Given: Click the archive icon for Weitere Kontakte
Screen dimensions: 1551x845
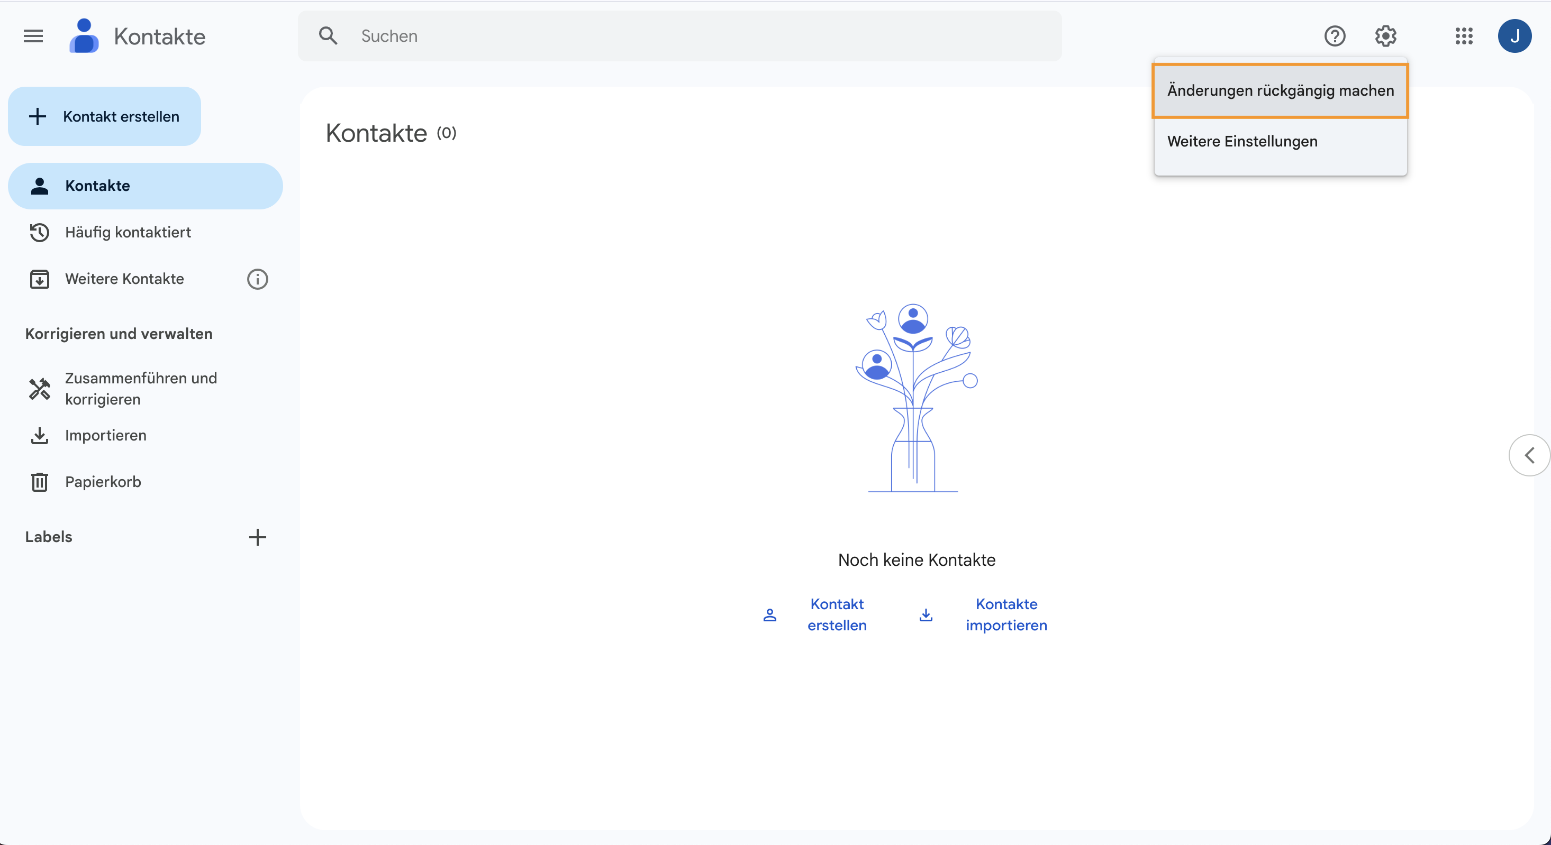Looking at the screenshot, I should click(40, 279).
